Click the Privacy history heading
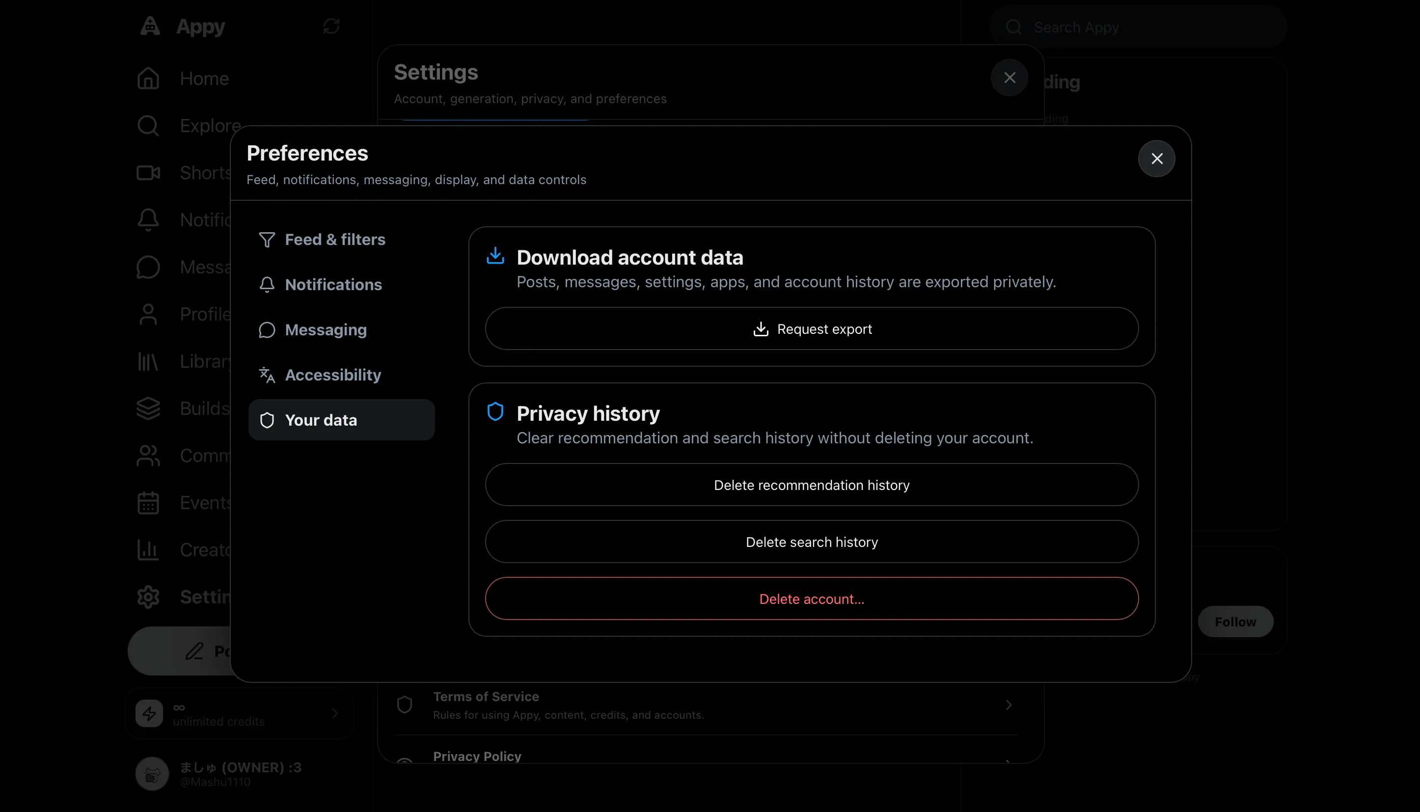The width and height of the screenshot is (1420, 812). [x=588, y=413]
